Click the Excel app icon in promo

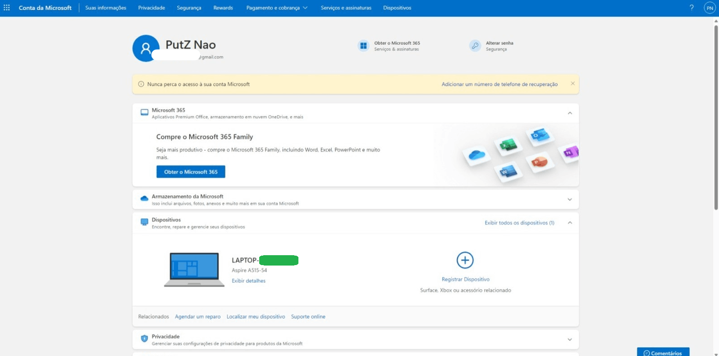pos(508,145)
